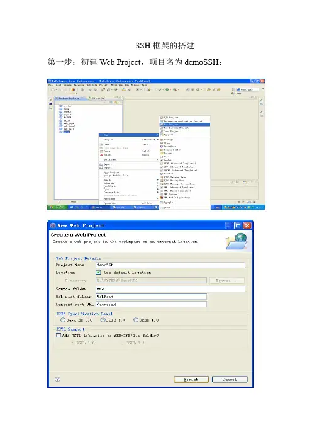This screenshot has height=442, width=312.
Task: Enable Add JSTL libraries to WEB-INF/lib checkbox
Action: [58, 336]
